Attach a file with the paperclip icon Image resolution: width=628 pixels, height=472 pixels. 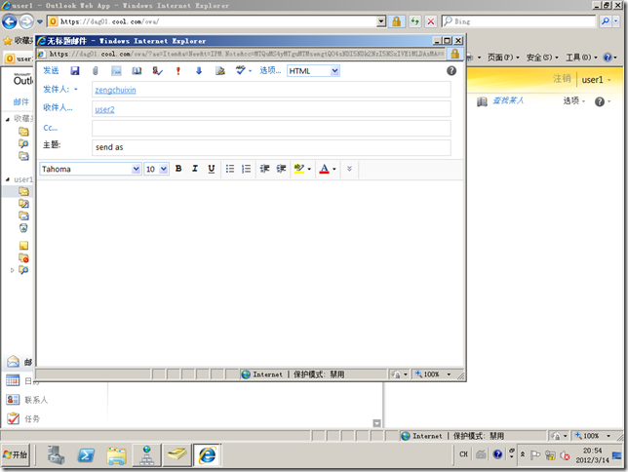pos(95,71)
